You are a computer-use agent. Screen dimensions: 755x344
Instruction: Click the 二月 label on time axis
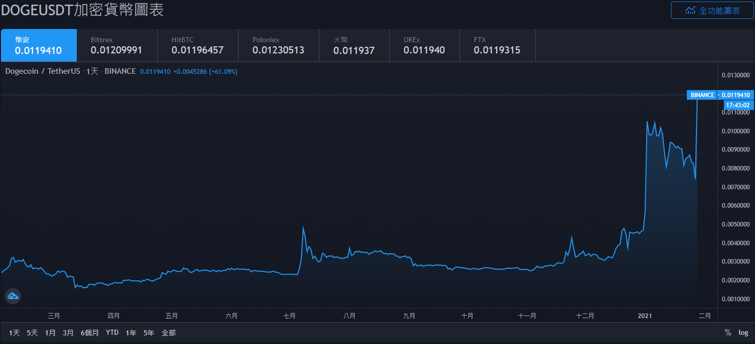pyautogui.click(x=705, y=316)
